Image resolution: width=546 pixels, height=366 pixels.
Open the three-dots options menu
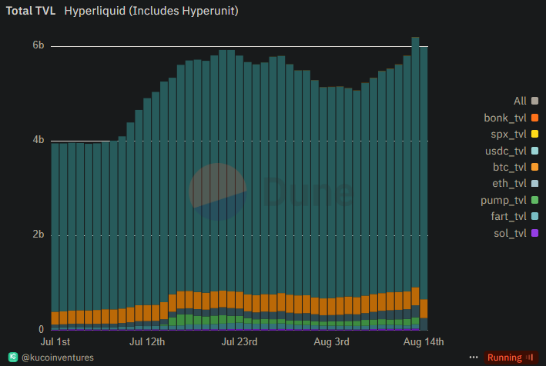pos(474,358)
